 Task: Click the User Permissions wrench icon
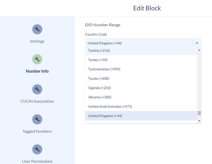[x=37, y=149]
